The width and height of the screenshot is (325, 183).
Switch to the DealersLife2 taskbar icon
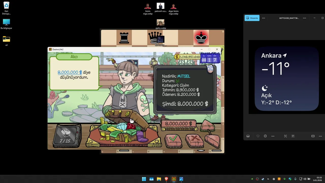174,179
